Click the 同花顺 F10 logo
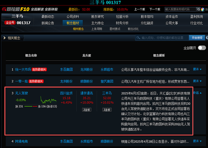Viewport: 208px width, 148px height. (x=16, y=9)
